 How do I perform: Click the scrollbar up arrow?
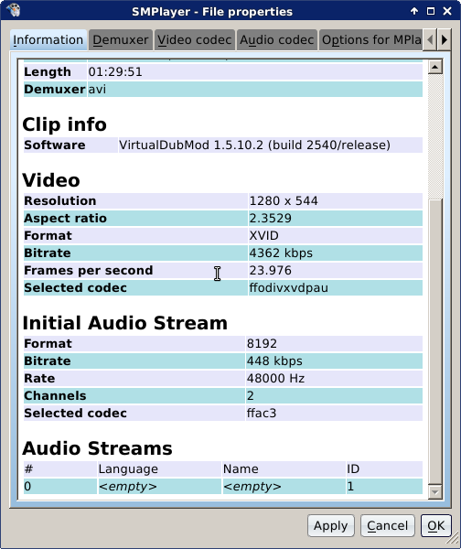tap(434, 67)
